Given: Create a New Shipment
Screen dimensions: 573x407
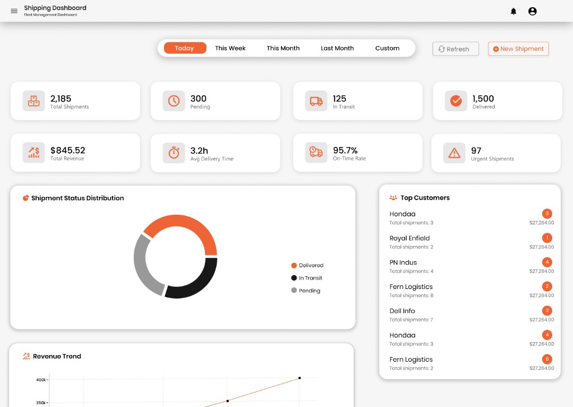Looking at the screenshot, I should coord(518,49).
